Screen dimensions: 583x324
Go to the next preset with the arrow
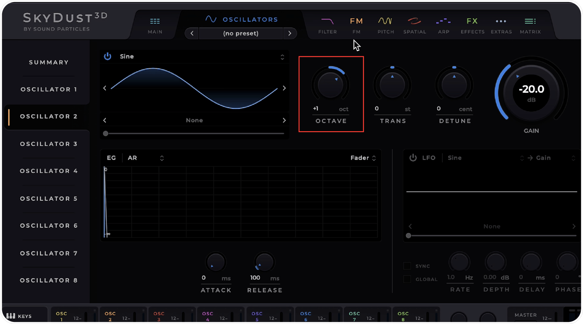coord(290,33)
